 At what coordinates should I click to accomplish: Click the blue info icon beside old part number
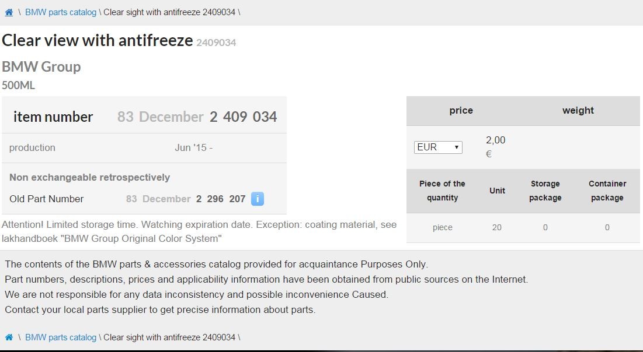point(257,199)
